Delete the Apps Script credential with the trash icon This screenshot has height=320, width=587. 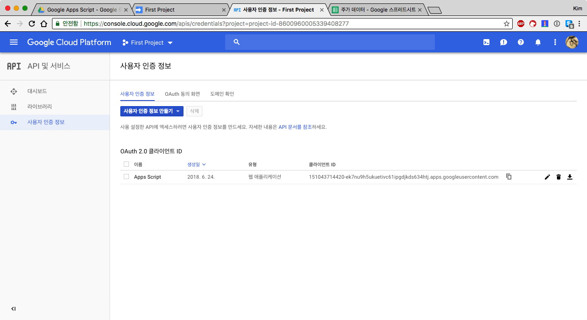558,177
